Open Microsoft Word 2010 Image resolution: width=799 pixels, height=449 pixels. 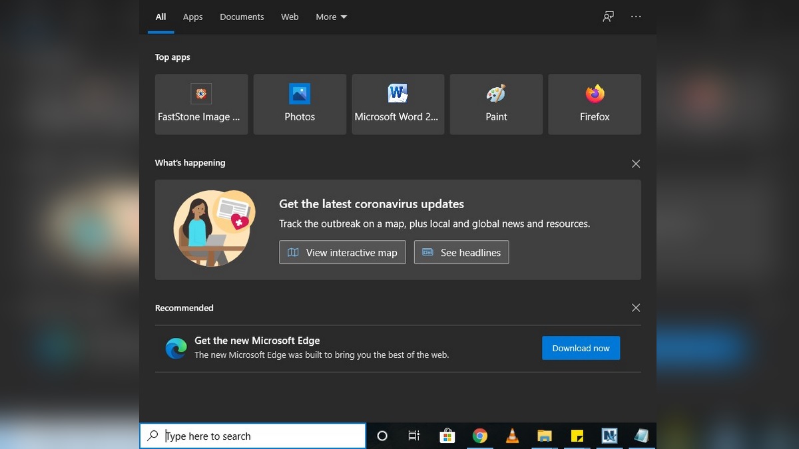[398, 104]
